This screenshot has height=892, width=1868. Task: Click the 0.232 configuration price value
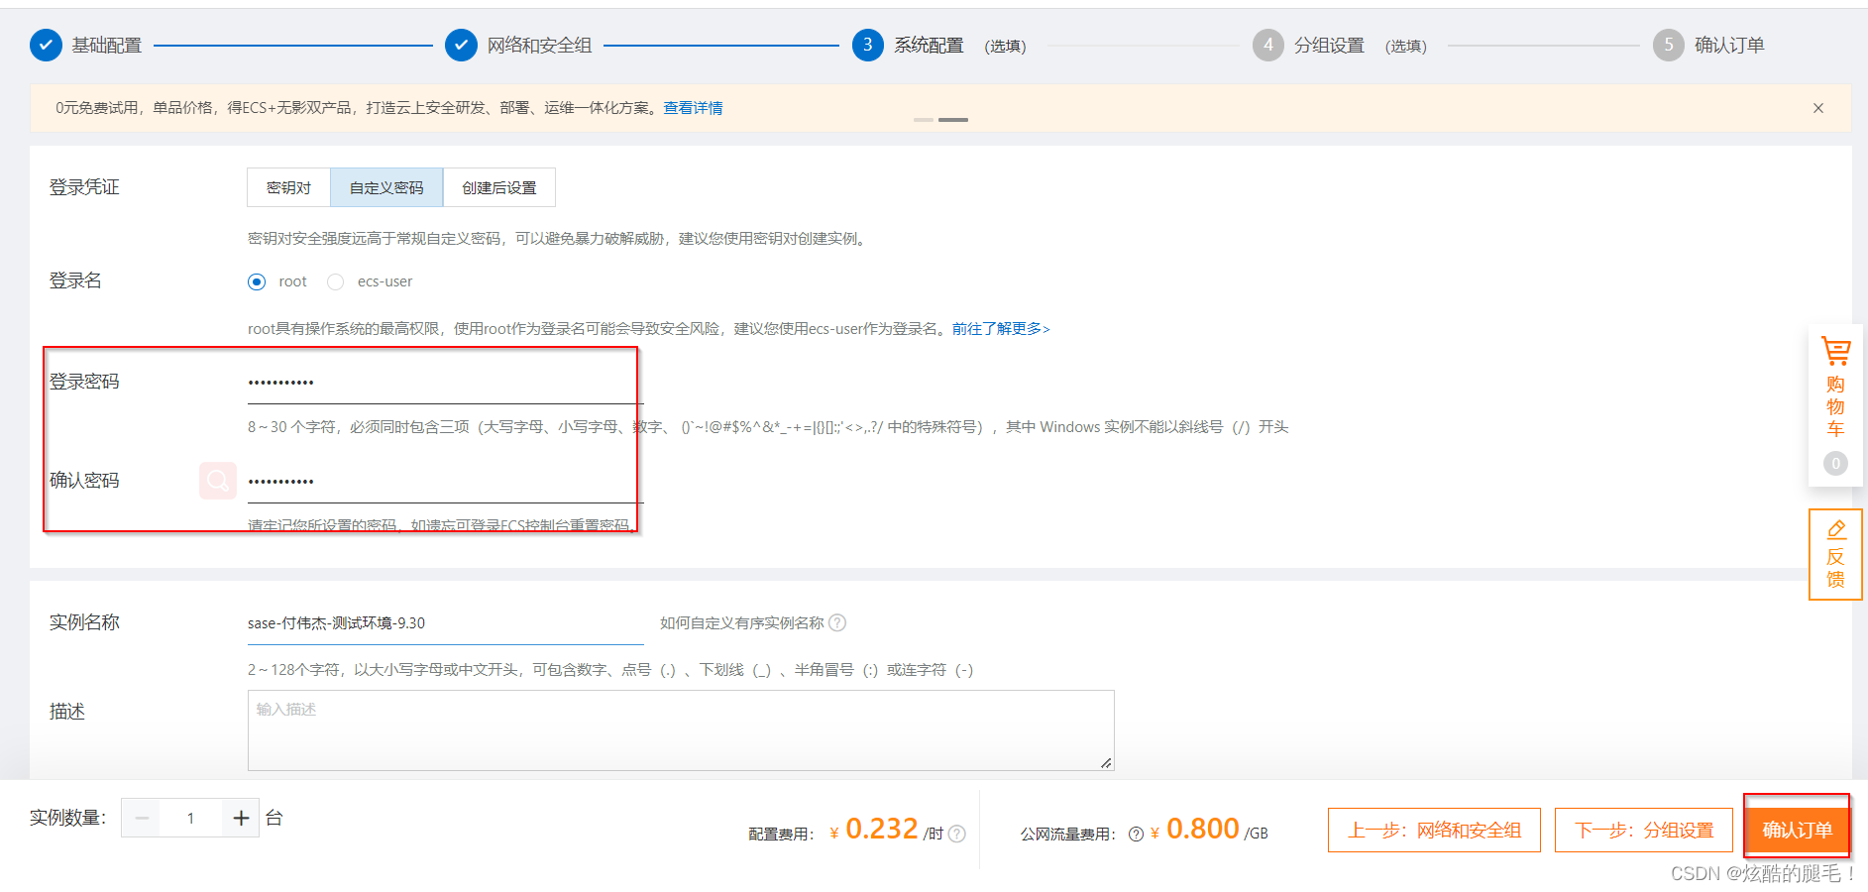(x=882, y=829)
